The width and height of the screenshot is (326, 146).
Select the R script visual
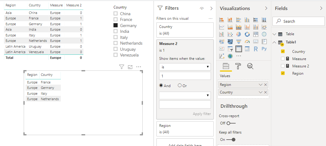click(255, 49)
